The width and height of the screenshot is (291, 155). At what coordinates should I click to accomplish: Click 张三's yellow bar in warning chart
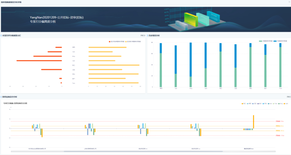[114, 65]
